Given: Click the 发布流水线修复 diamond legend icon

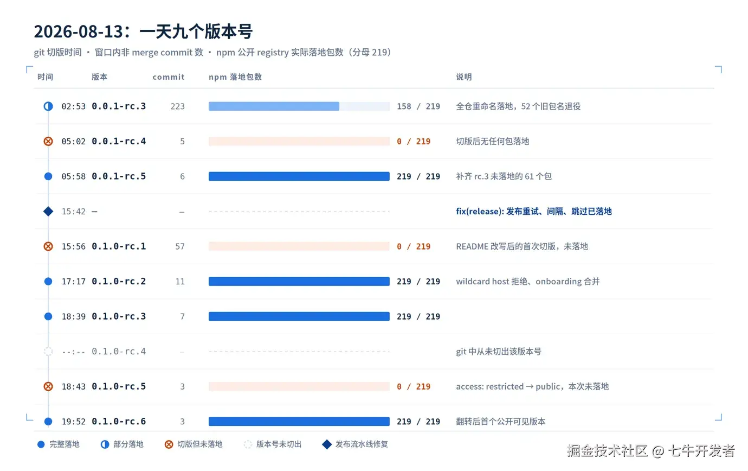Looking at the screenshot, I should pyautogui.click(x=327, y=444).
